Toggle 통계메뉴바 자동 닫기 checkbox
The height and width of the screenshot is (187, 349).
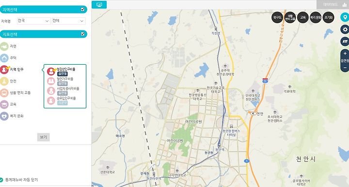click(x=1, y=180)
